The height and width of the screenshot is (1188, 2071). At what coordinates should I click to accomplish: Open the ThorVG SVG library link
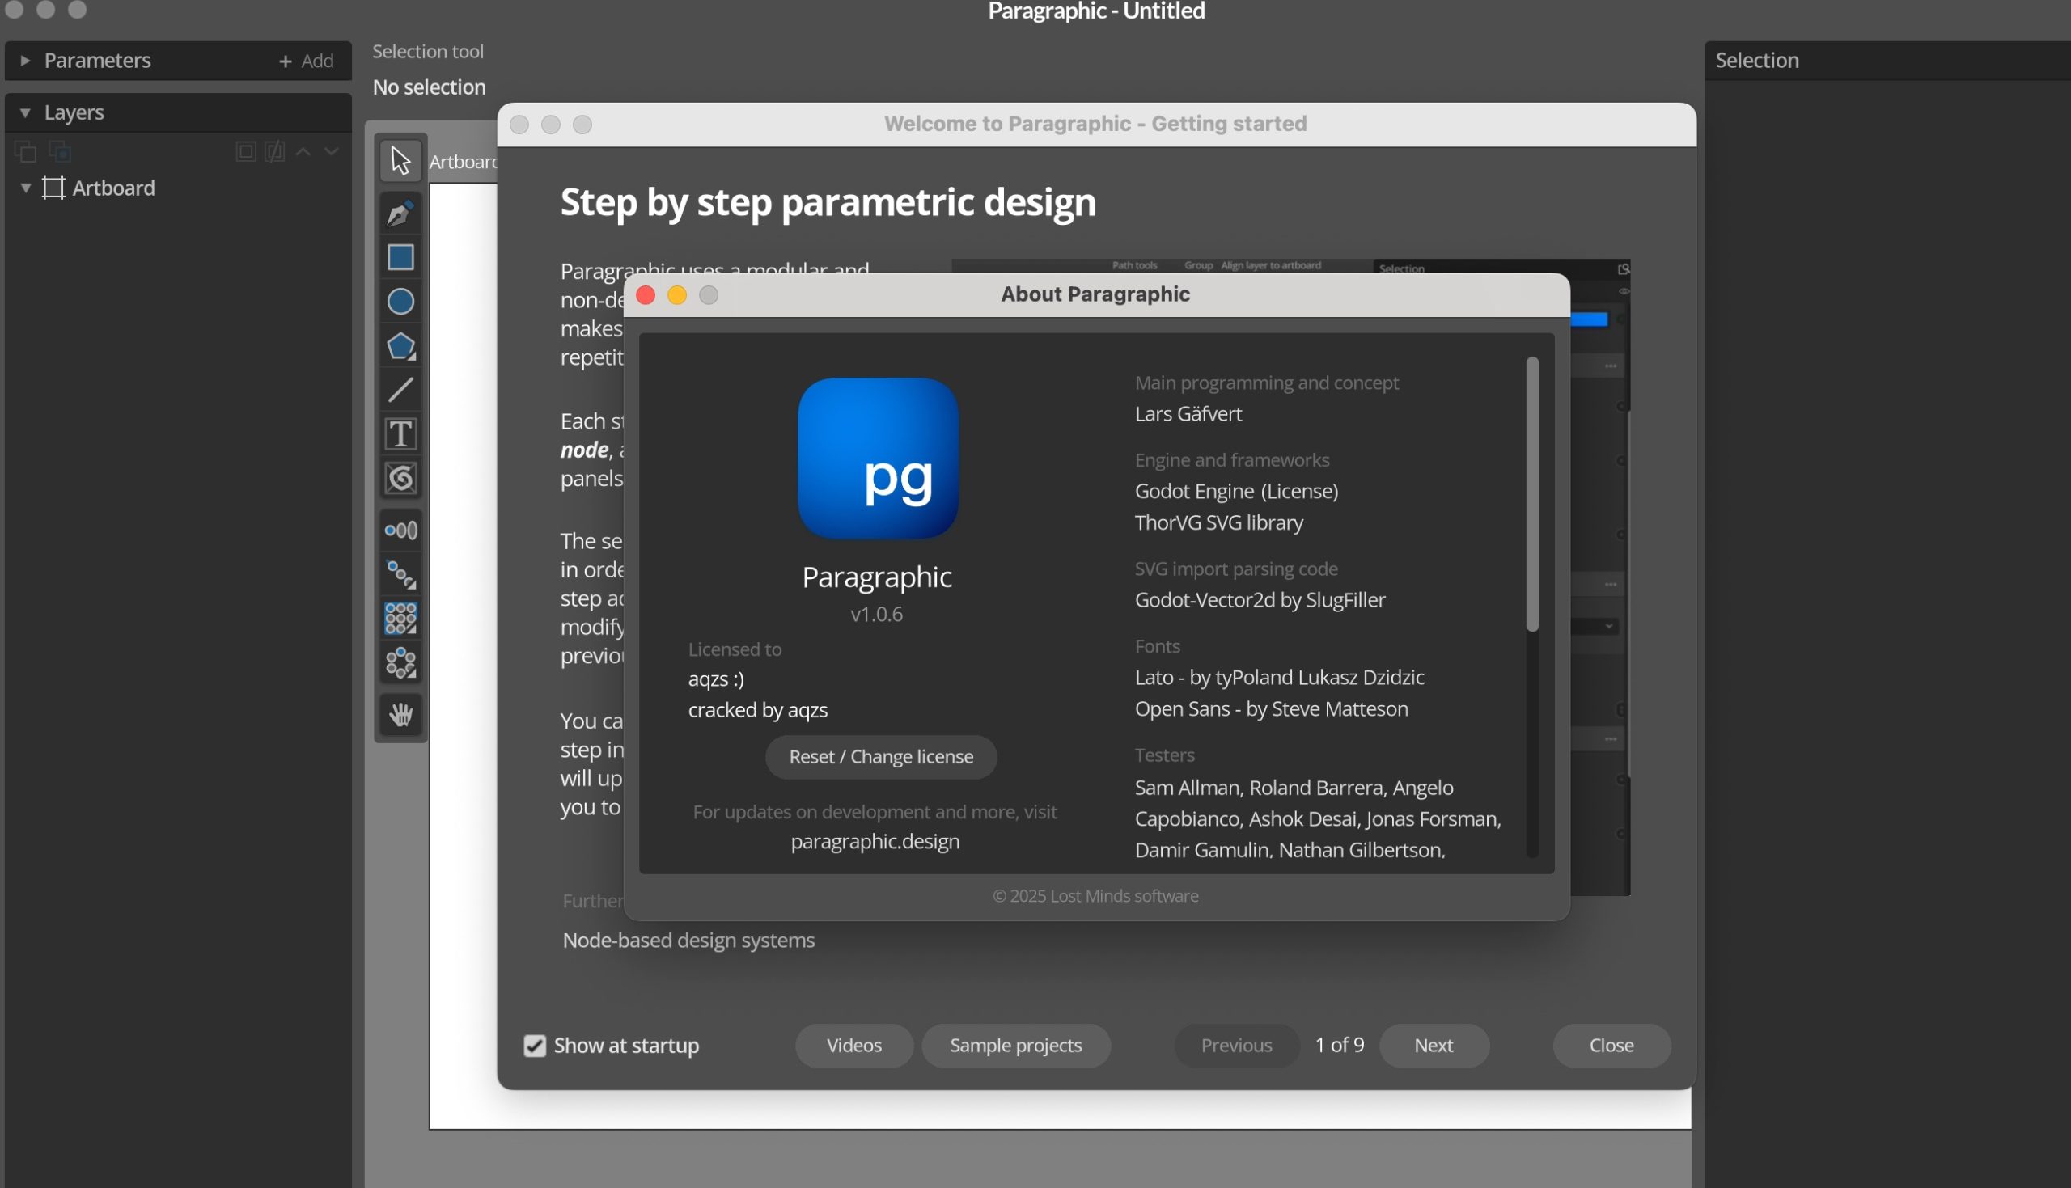click(1219, 522)
